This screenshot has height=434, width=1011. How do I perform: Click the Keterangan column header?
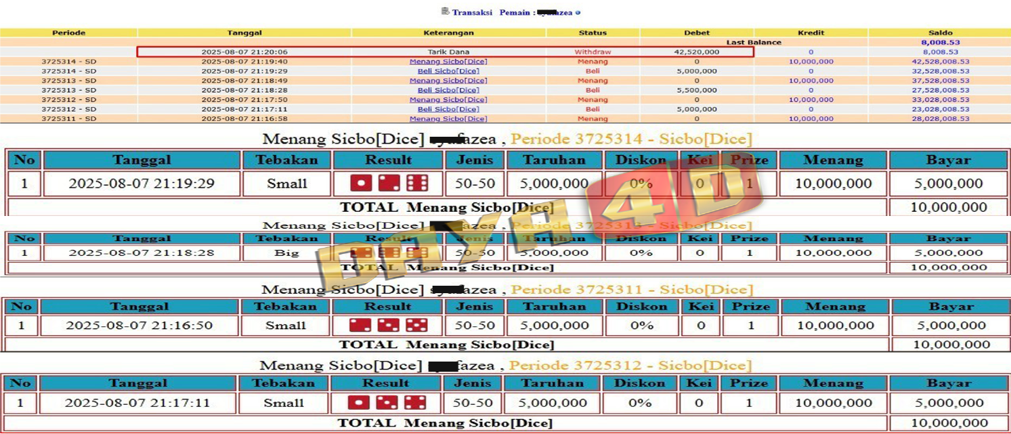(x=448, y=32)
